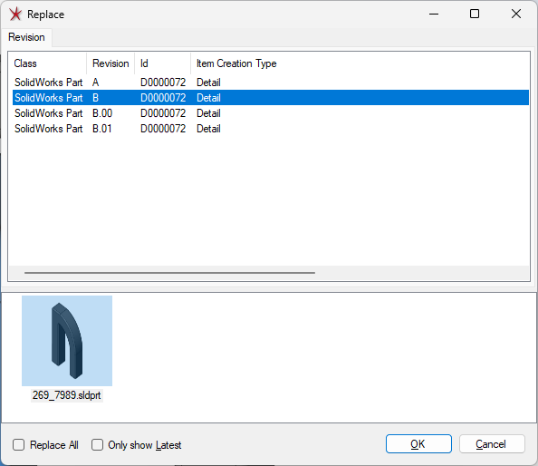The image size is (538, 466).
Task: Select the 269_7989.sldprt part thumbnail
Action: coord(67,341)
